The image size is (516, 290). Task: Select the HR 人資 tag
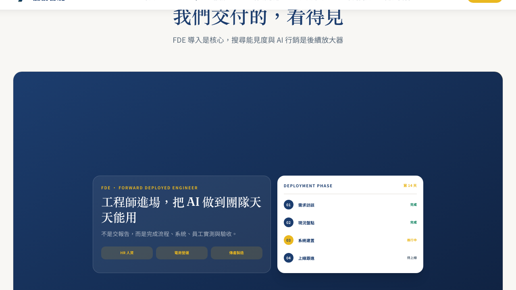tap(127, 253)
